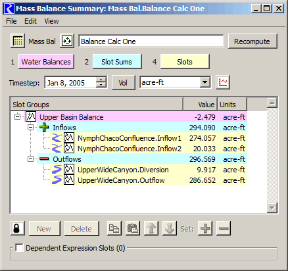Collapse the Upper Basin Balance tree node
The height and width of the screenshot is (271, 288).
[x=17, y=117]
